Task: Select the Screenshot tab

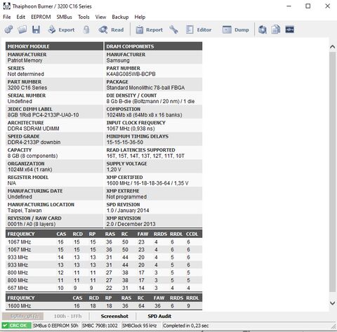Action: coord(114,316)
